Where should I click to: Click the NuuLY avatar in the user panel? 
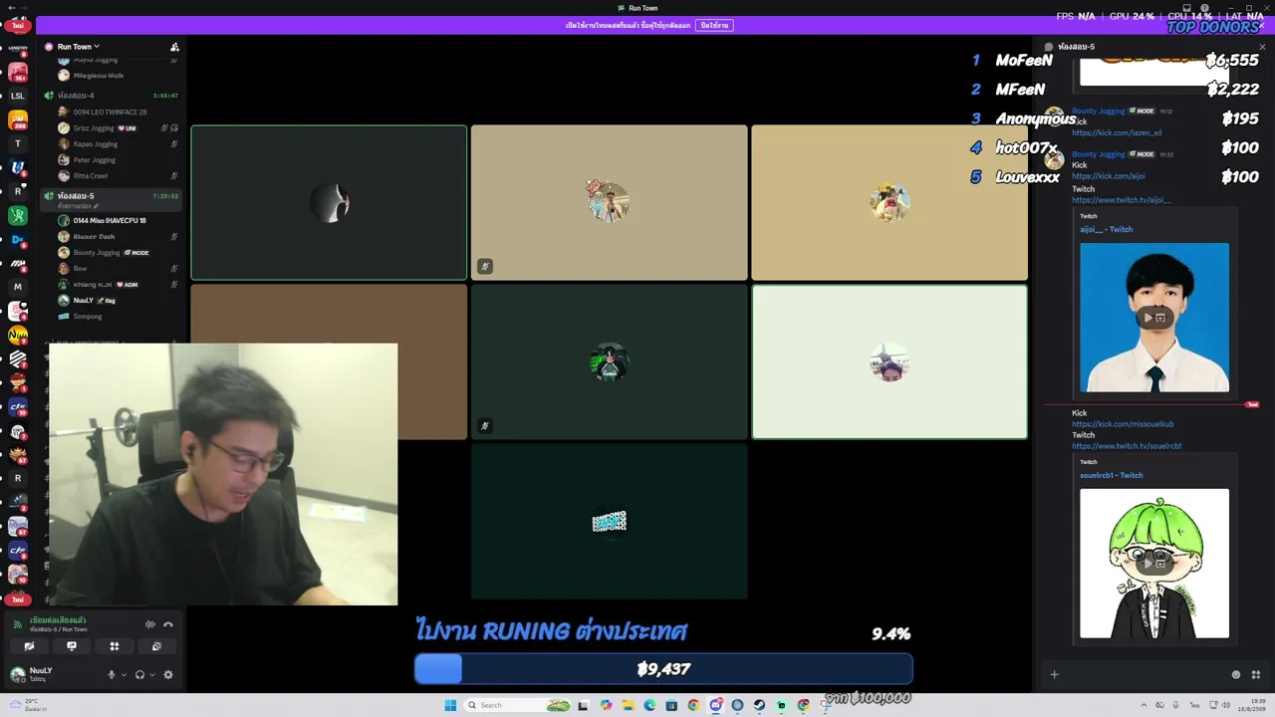[17, 674]
